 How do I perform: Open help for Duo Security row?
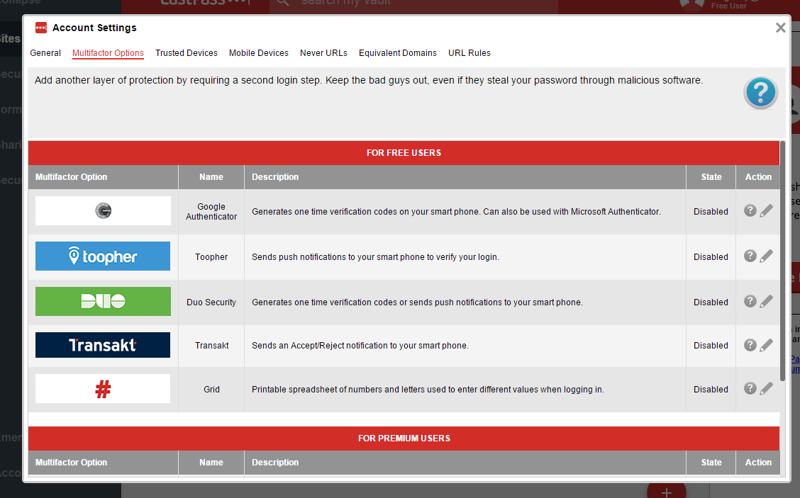(750, 301)
